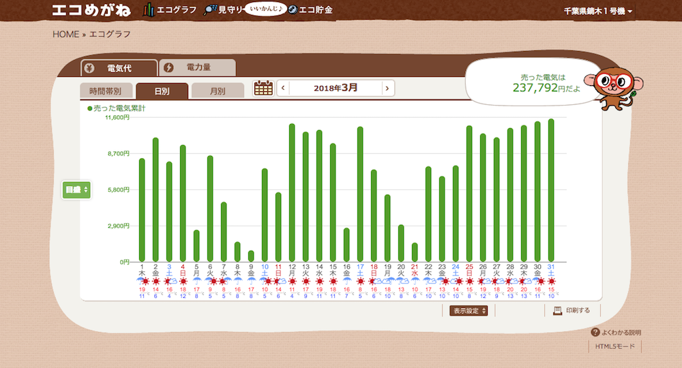Viewport: 682px width, 368px height.
Task: Click the Eco Savings piggy icon
Action: [293, 10]
